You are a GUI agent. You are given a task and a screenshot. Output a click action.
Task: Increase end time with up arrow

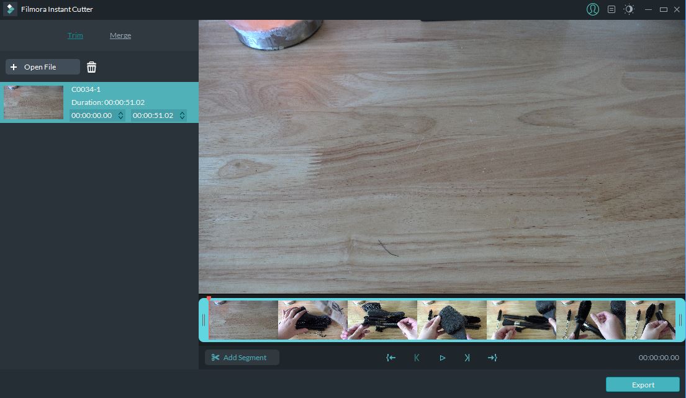(x=182, y=113)
